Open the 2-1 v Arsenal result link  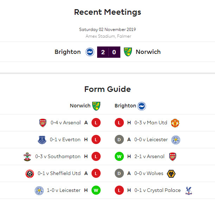[x=149, y=156]
